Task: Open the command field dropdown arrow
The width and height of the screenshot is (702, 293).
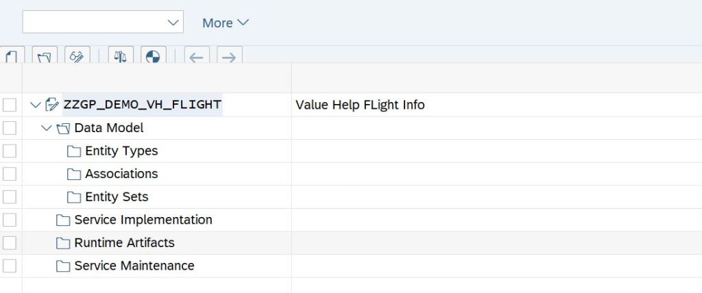Action: (173, 23)
